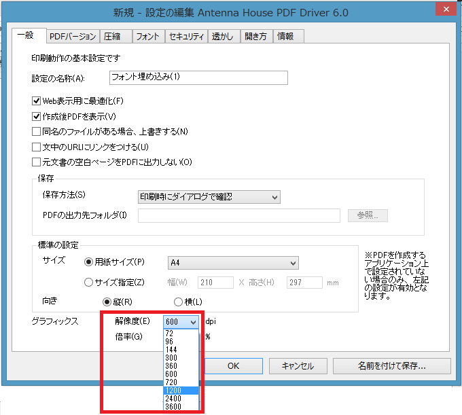Click 名前を付けて保存... button
This screenshot has height=415, width=462.
coord(392,366)
